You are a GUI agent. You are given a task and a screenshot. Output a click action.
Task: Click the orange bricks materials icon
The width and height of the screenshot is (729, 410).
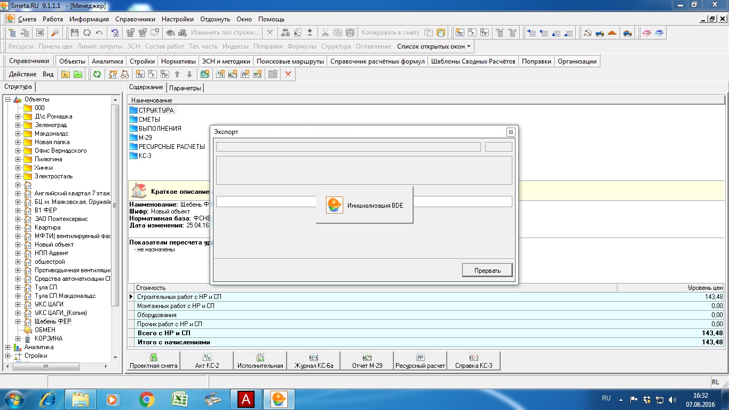point(612,33)
